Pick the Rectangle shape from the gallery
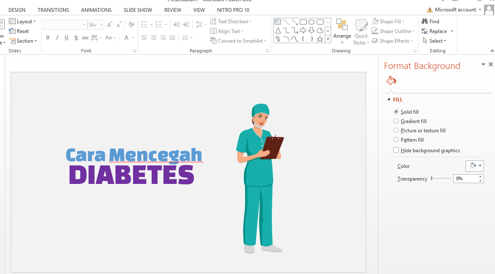This screenshot has width=495, height=274. click(303, 22)
